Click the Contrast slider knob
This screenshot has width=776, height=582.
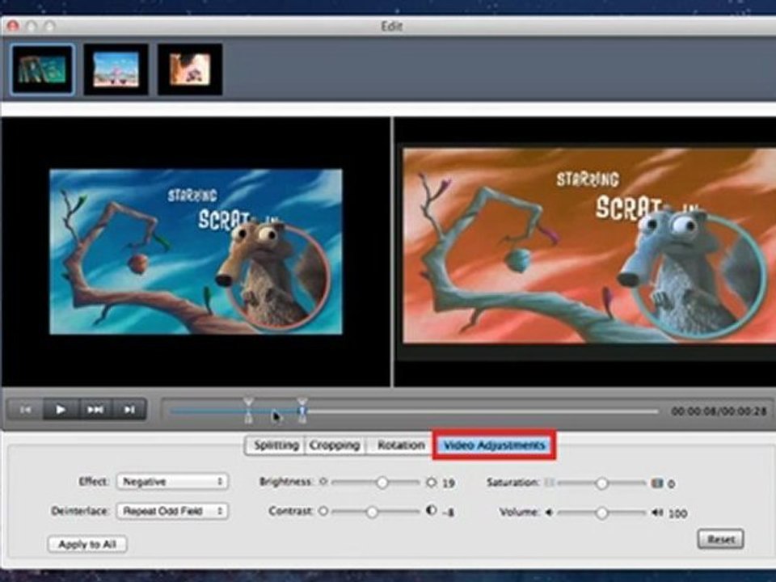(x=372, y=512)
